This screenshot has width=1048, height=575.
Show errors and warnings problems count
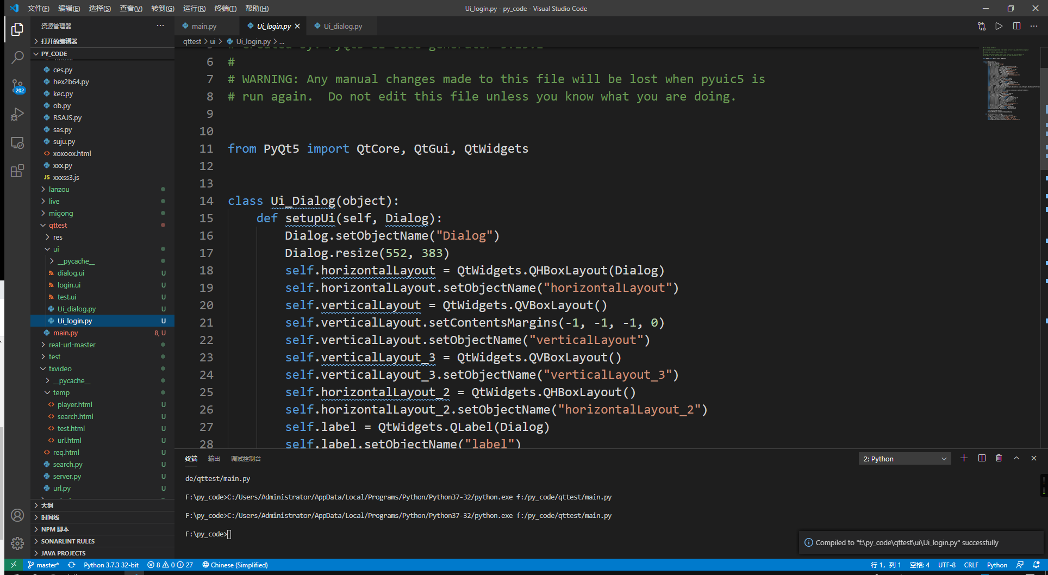pos(170,565)
